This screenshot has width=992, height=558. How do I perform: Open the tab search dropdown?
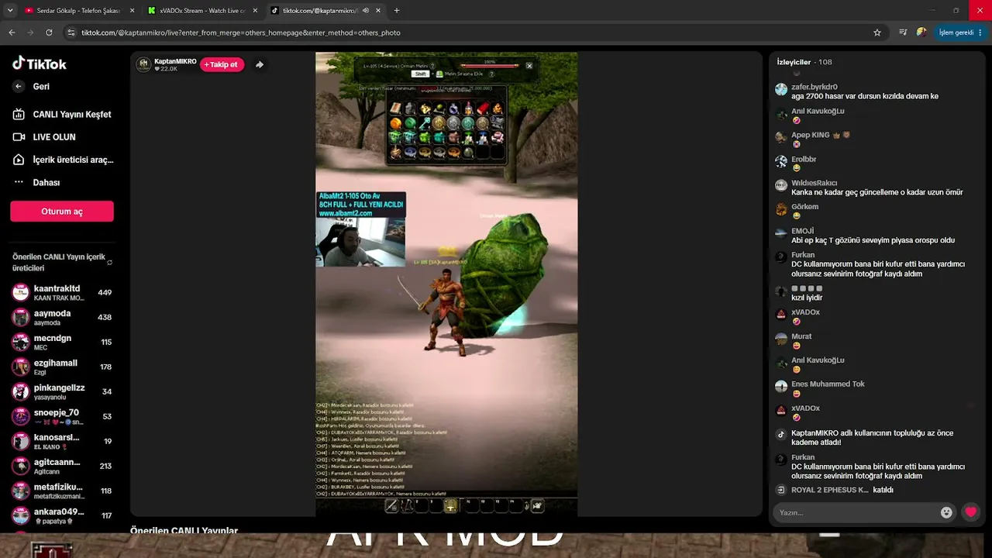pos(10,11)
